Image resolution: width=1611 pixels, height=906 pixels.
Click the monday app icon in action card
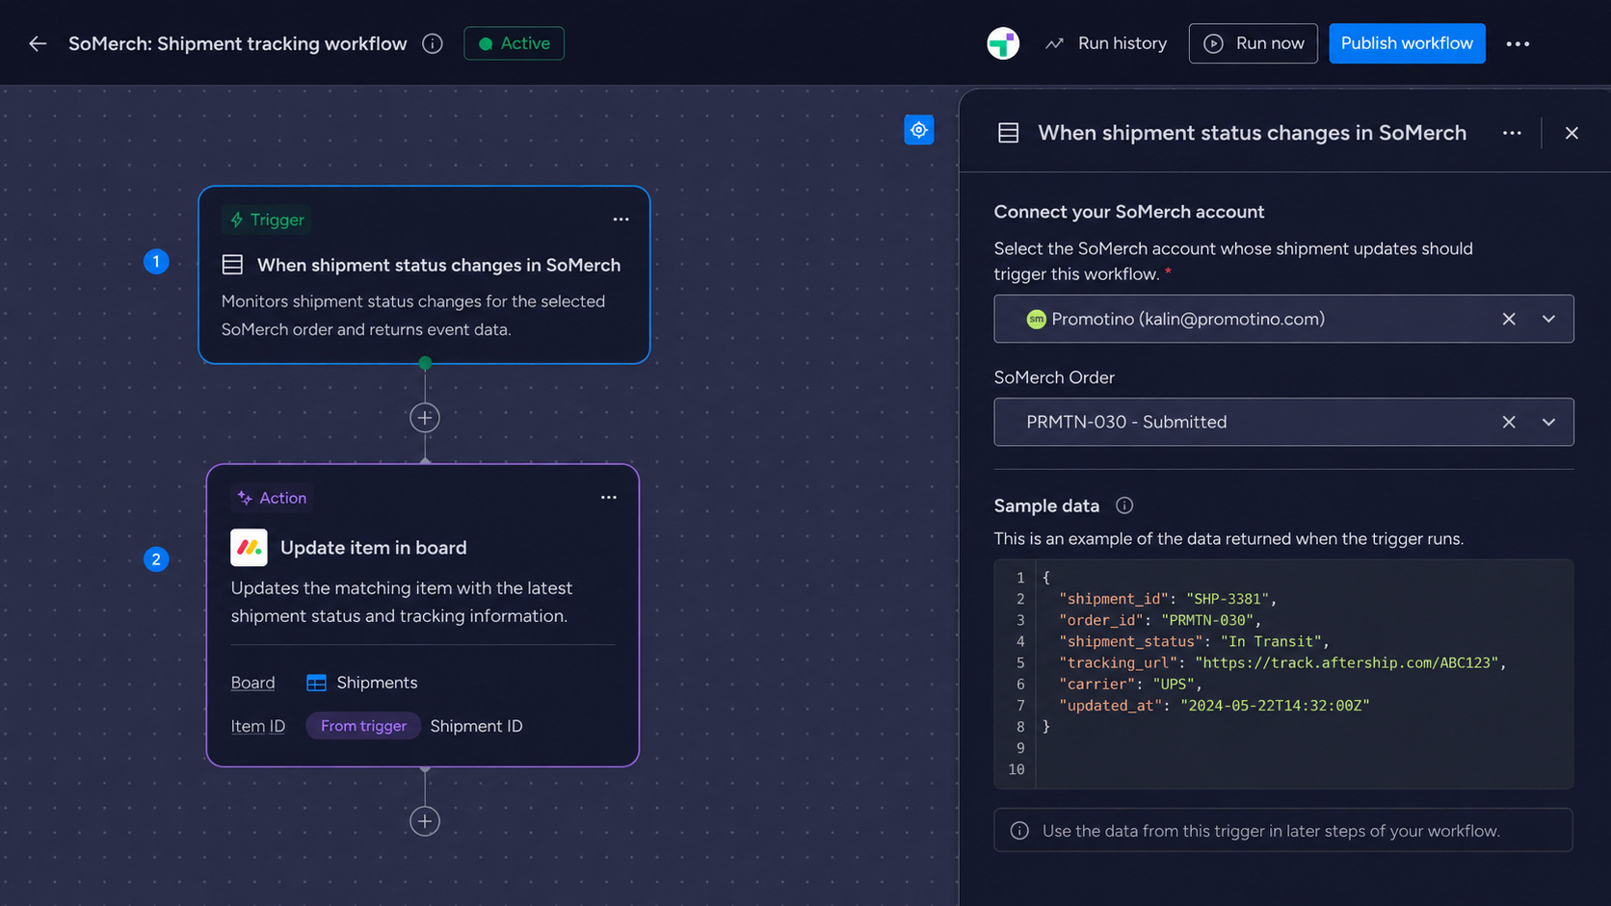pos(249,548)
